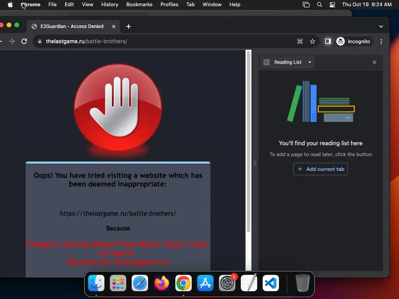
Task: Open the History menu
Action: (x=109, y=5)
